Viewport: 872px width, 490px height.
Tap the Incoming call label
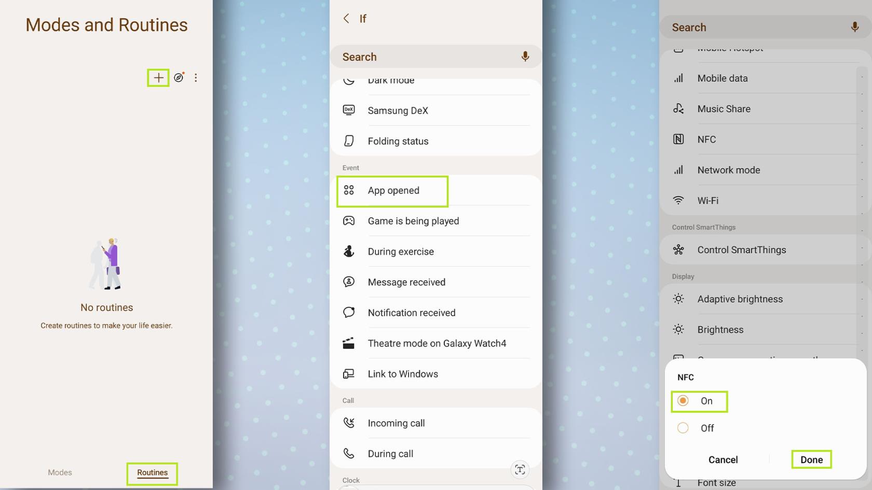click(396, 423)
